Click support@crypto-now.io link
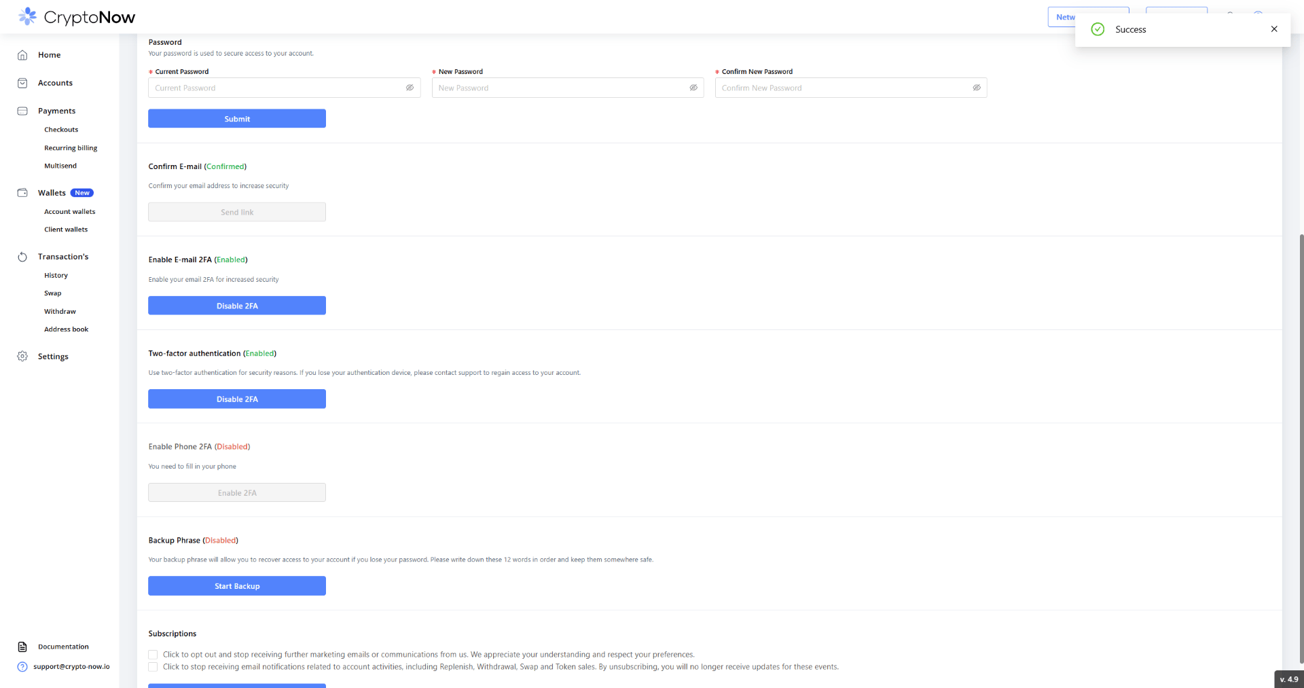 pyautogui.click(x=71, y=667)
